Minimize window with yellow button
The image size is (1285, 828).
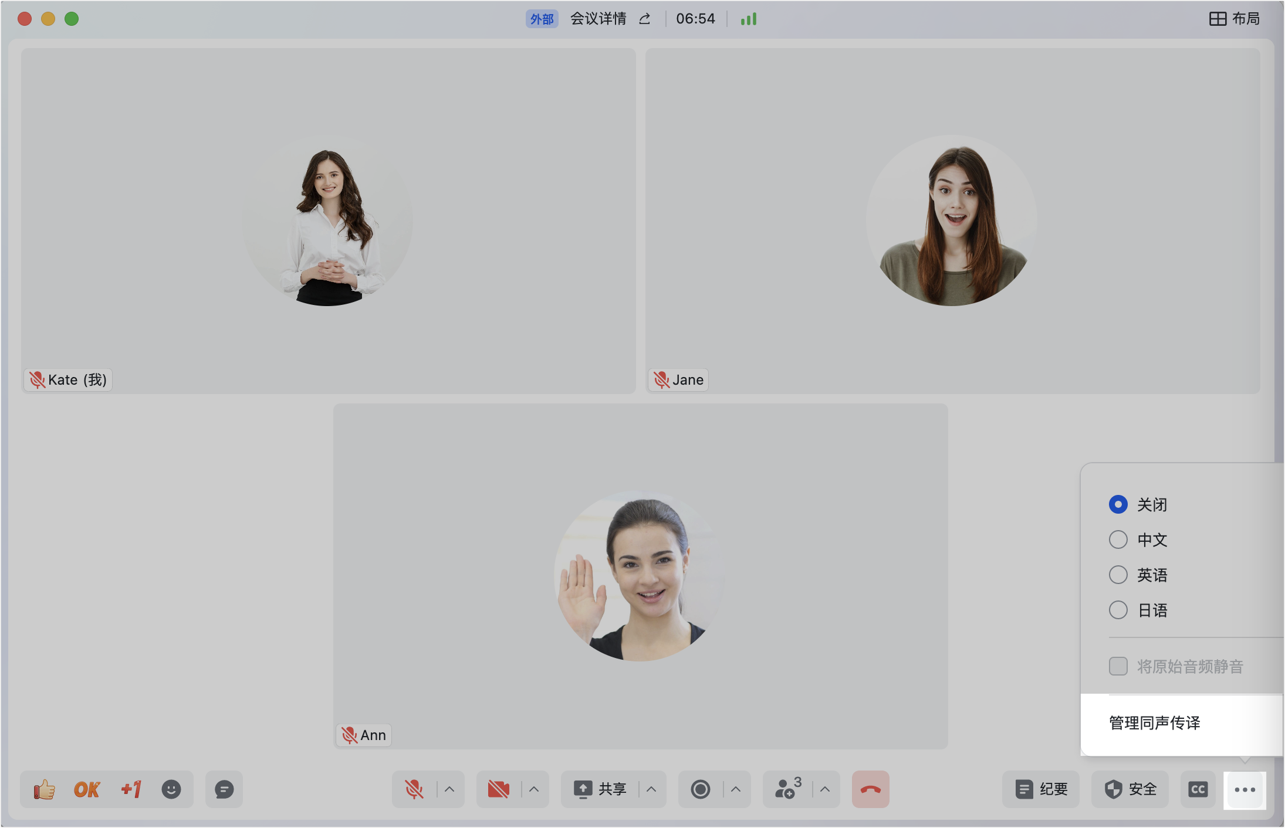(x=48, y=19)
